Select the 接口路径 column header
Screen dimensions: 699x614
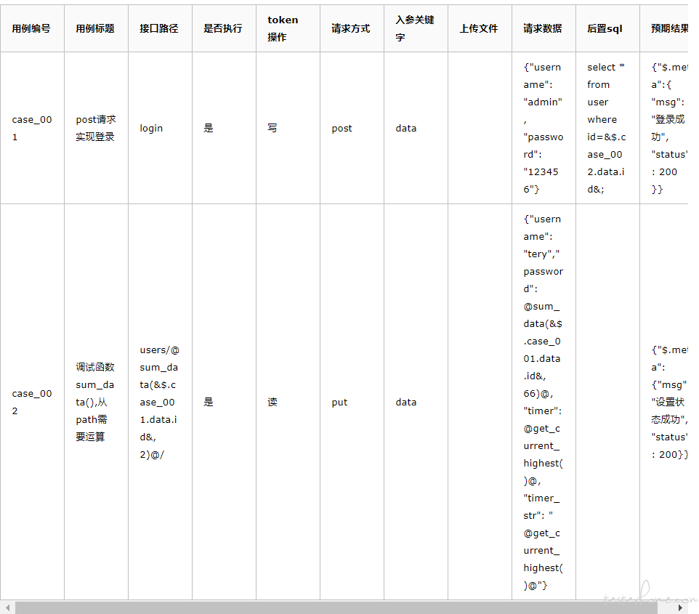(159, 28)
